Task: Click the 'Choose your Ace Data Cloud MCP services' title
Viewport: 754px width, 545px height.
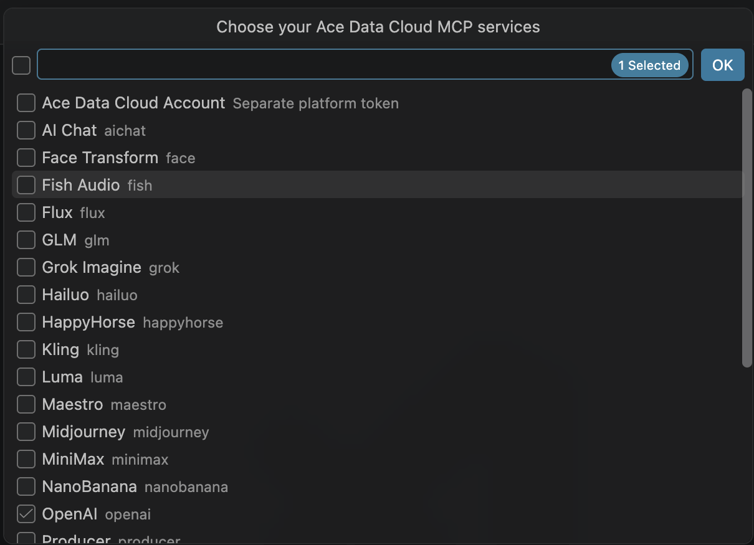Action: (378, 27)
